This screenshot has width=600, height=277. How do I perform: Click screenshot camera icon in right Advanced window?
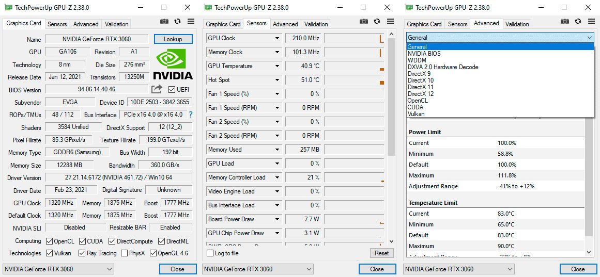[565, 21]
